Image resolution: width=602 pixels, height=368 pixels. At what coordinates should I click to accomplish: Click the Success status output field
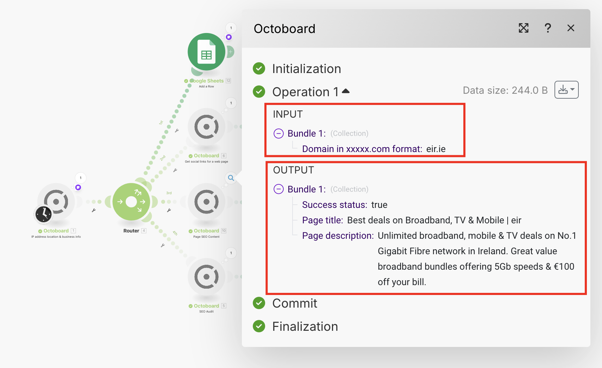click(x=334, y=205)
